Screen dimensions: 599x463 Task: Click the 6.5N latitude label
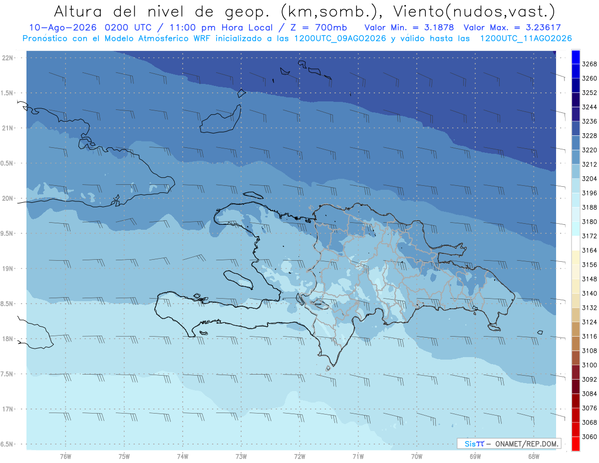tap(7, 444)
